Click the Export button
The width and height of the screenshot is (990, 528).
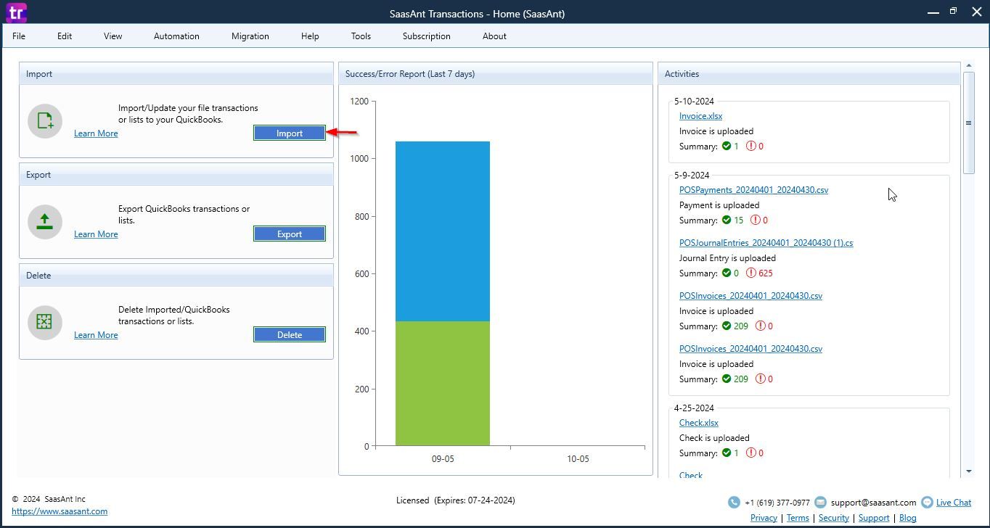[290, 234]
